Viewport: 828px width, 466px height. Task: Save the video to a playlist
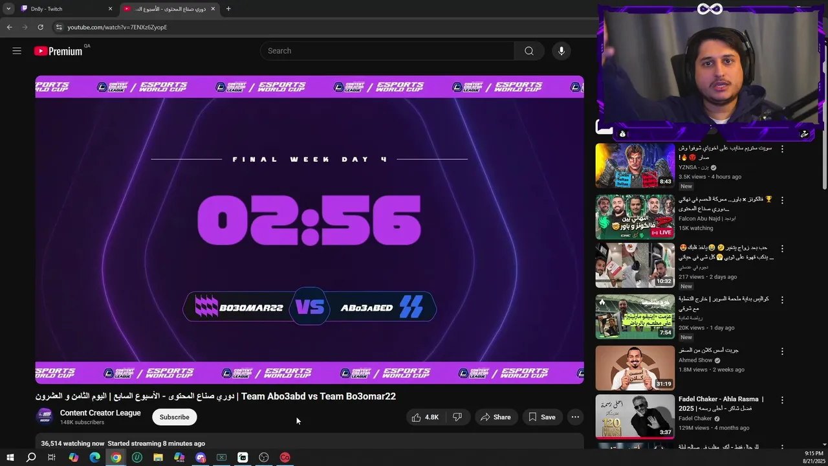[x=542, y=417]
